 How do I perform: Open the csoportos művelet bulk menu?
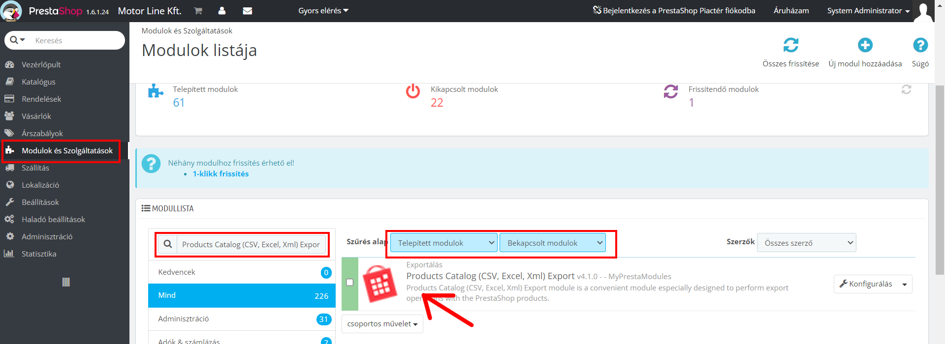(x=382, y=324)
